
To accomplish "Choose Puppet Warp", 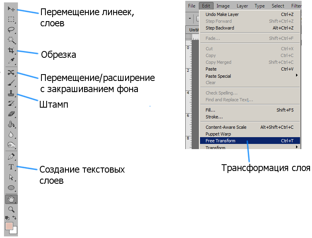I will tap(250, 134).
